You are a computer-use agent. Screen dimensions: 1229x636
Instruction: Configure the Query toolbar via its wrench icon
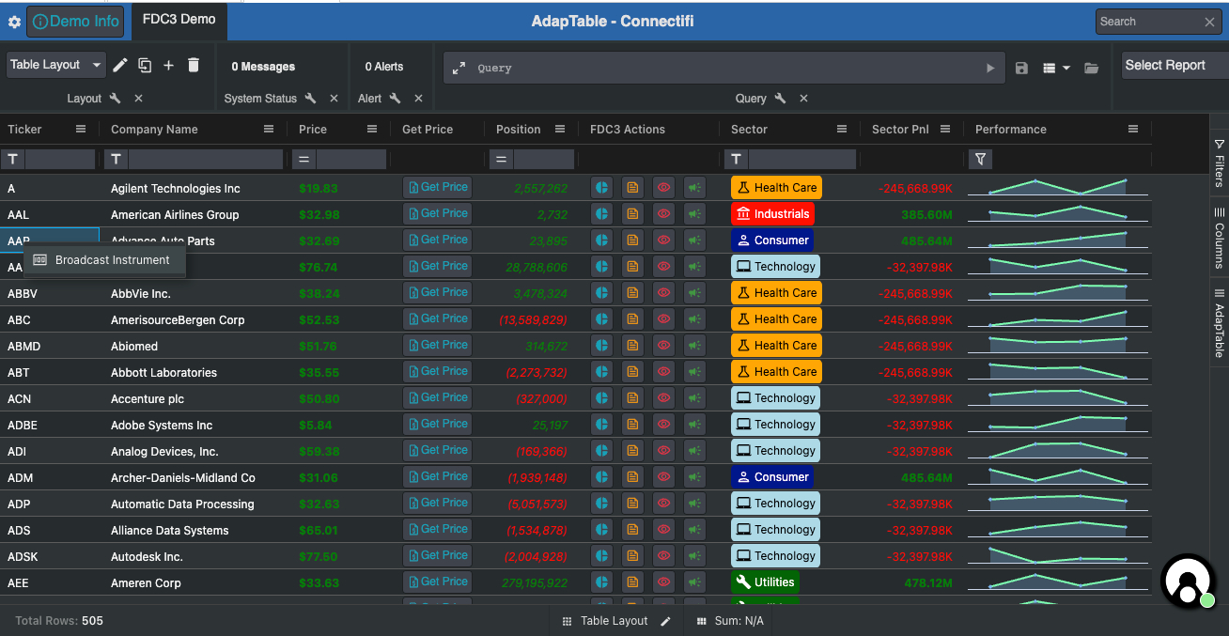[x=780, y=99]
